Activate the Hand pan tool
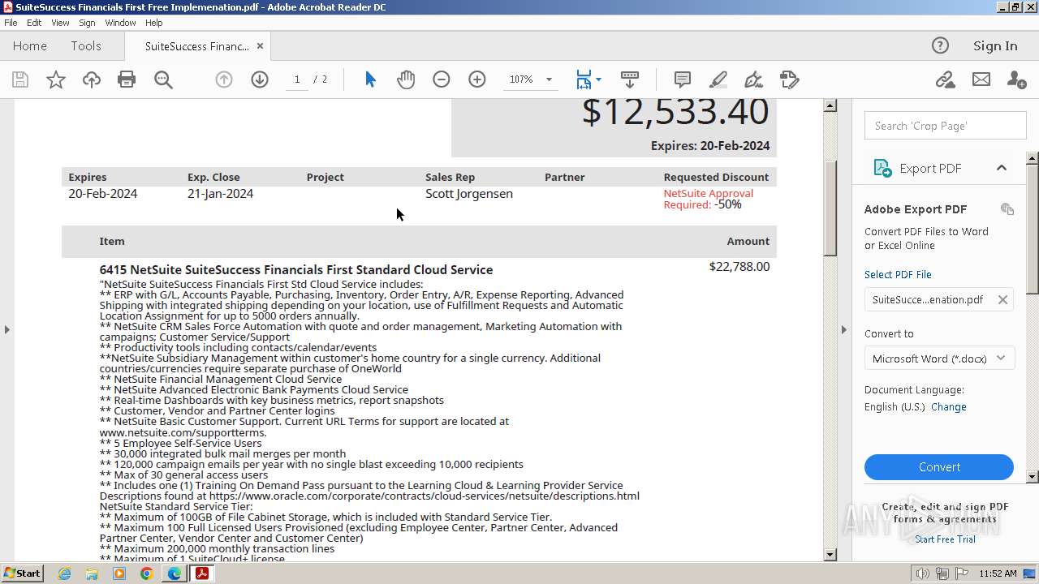 tap(406, 79)
